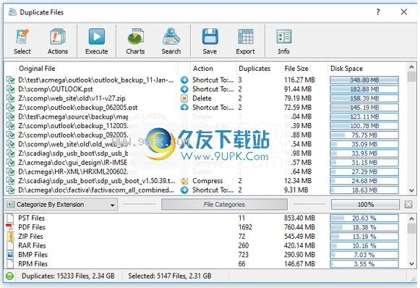Viewport: 420px width, 288px height.
Task: Click the 760.44 MB PDF size cell
Action: 299,227
